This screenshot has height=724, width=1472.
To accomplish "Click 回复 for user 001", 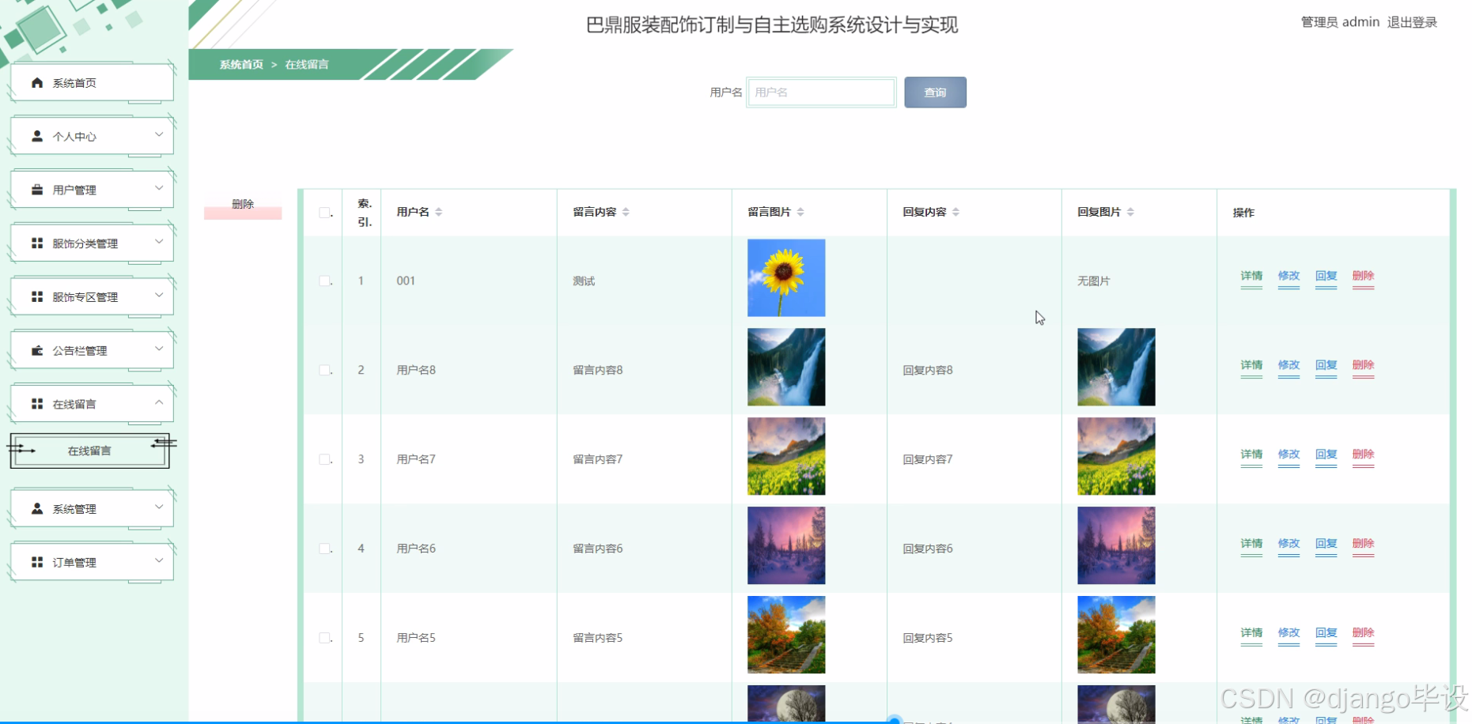I will click(x=1326, y=276).
